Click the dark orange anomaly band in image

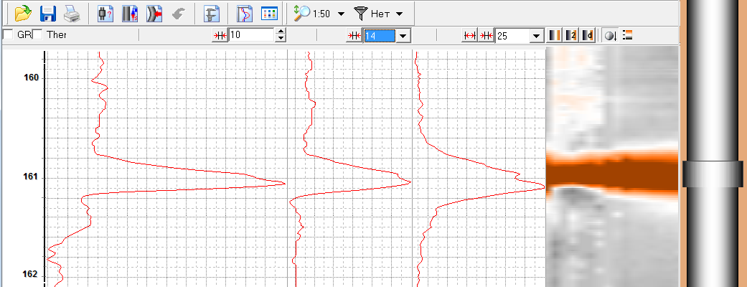(611, 175)
